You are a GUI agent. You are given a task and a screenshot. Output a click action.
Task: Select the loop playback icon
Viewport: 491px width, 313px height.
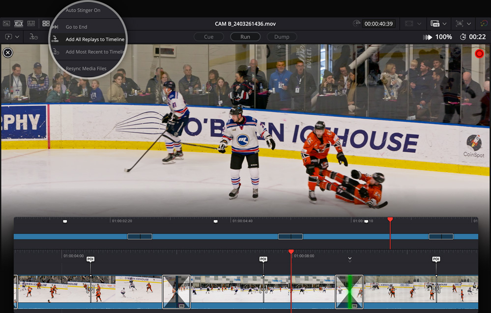(8, 36)
